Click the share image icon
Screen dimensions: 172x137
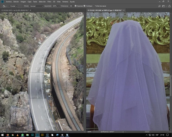169,6
